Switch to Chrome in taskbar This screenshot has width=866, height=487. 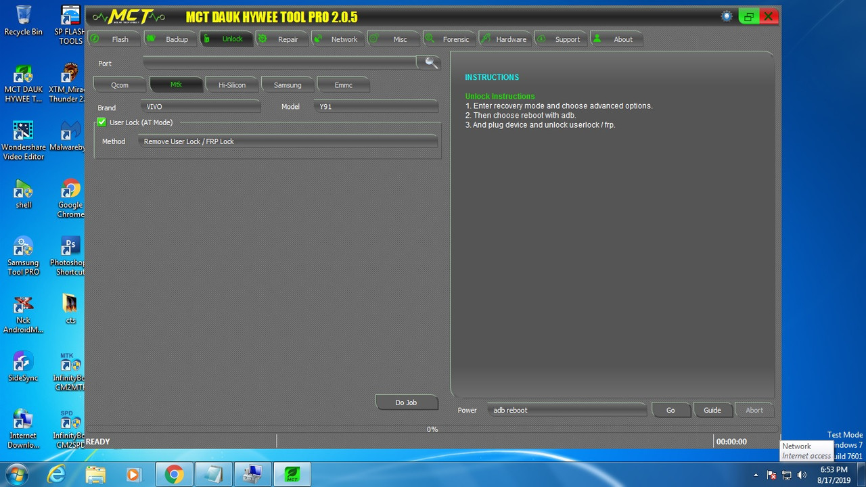point(174,474)
